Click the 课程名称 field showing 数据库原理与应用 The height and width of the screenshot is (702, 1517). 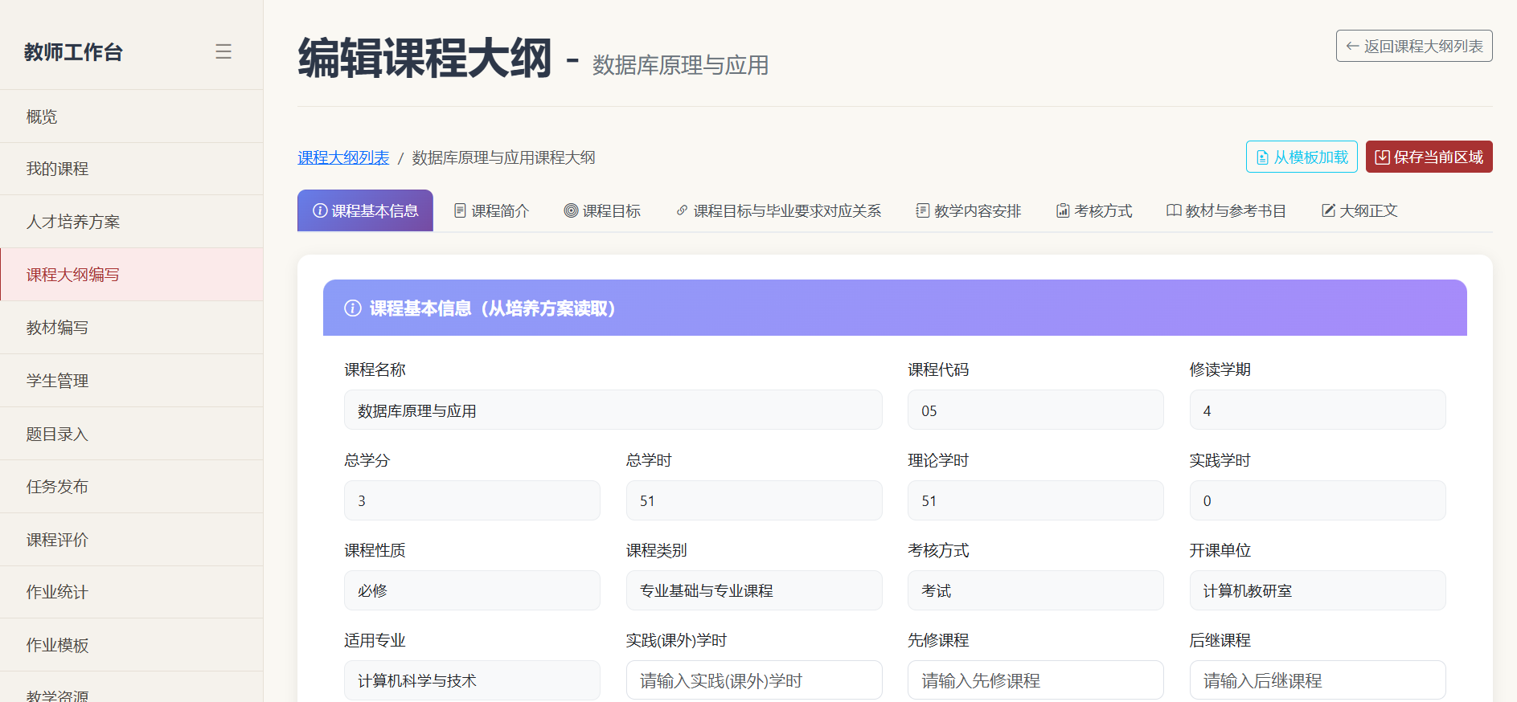613,410
